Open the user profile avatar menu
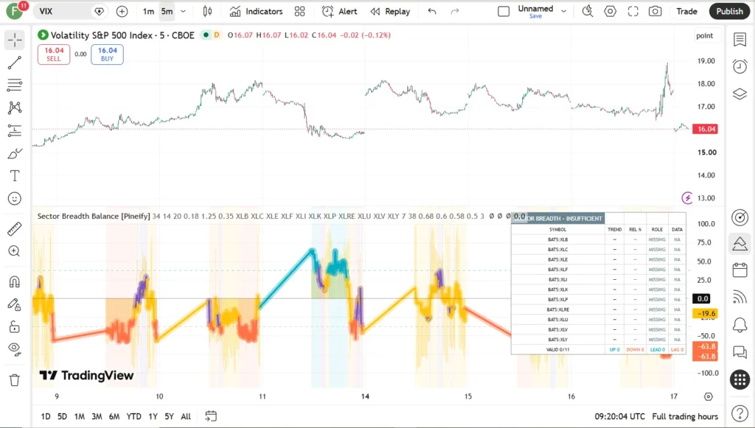The height and width of the screenshot is (428, 755). coord(15,12)
